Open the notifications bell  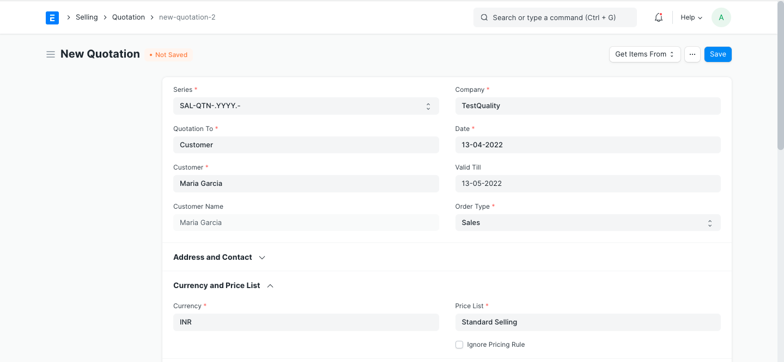click(658, 17)
